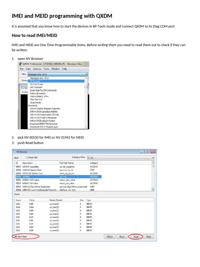The image size is (200, 267).
Task: Toggle the Multi SIM checkbox
Action: click(27, 157)
